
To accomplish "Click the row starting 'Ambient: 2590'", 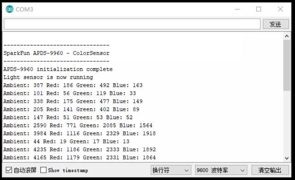I will pos(78,126).
